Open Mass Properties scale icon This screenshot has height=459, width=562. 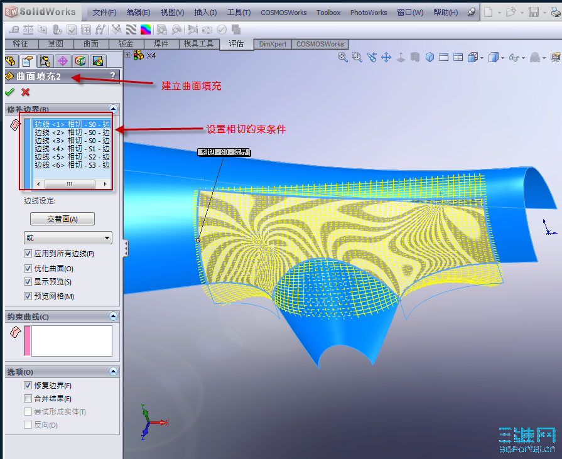coord(28,30)
